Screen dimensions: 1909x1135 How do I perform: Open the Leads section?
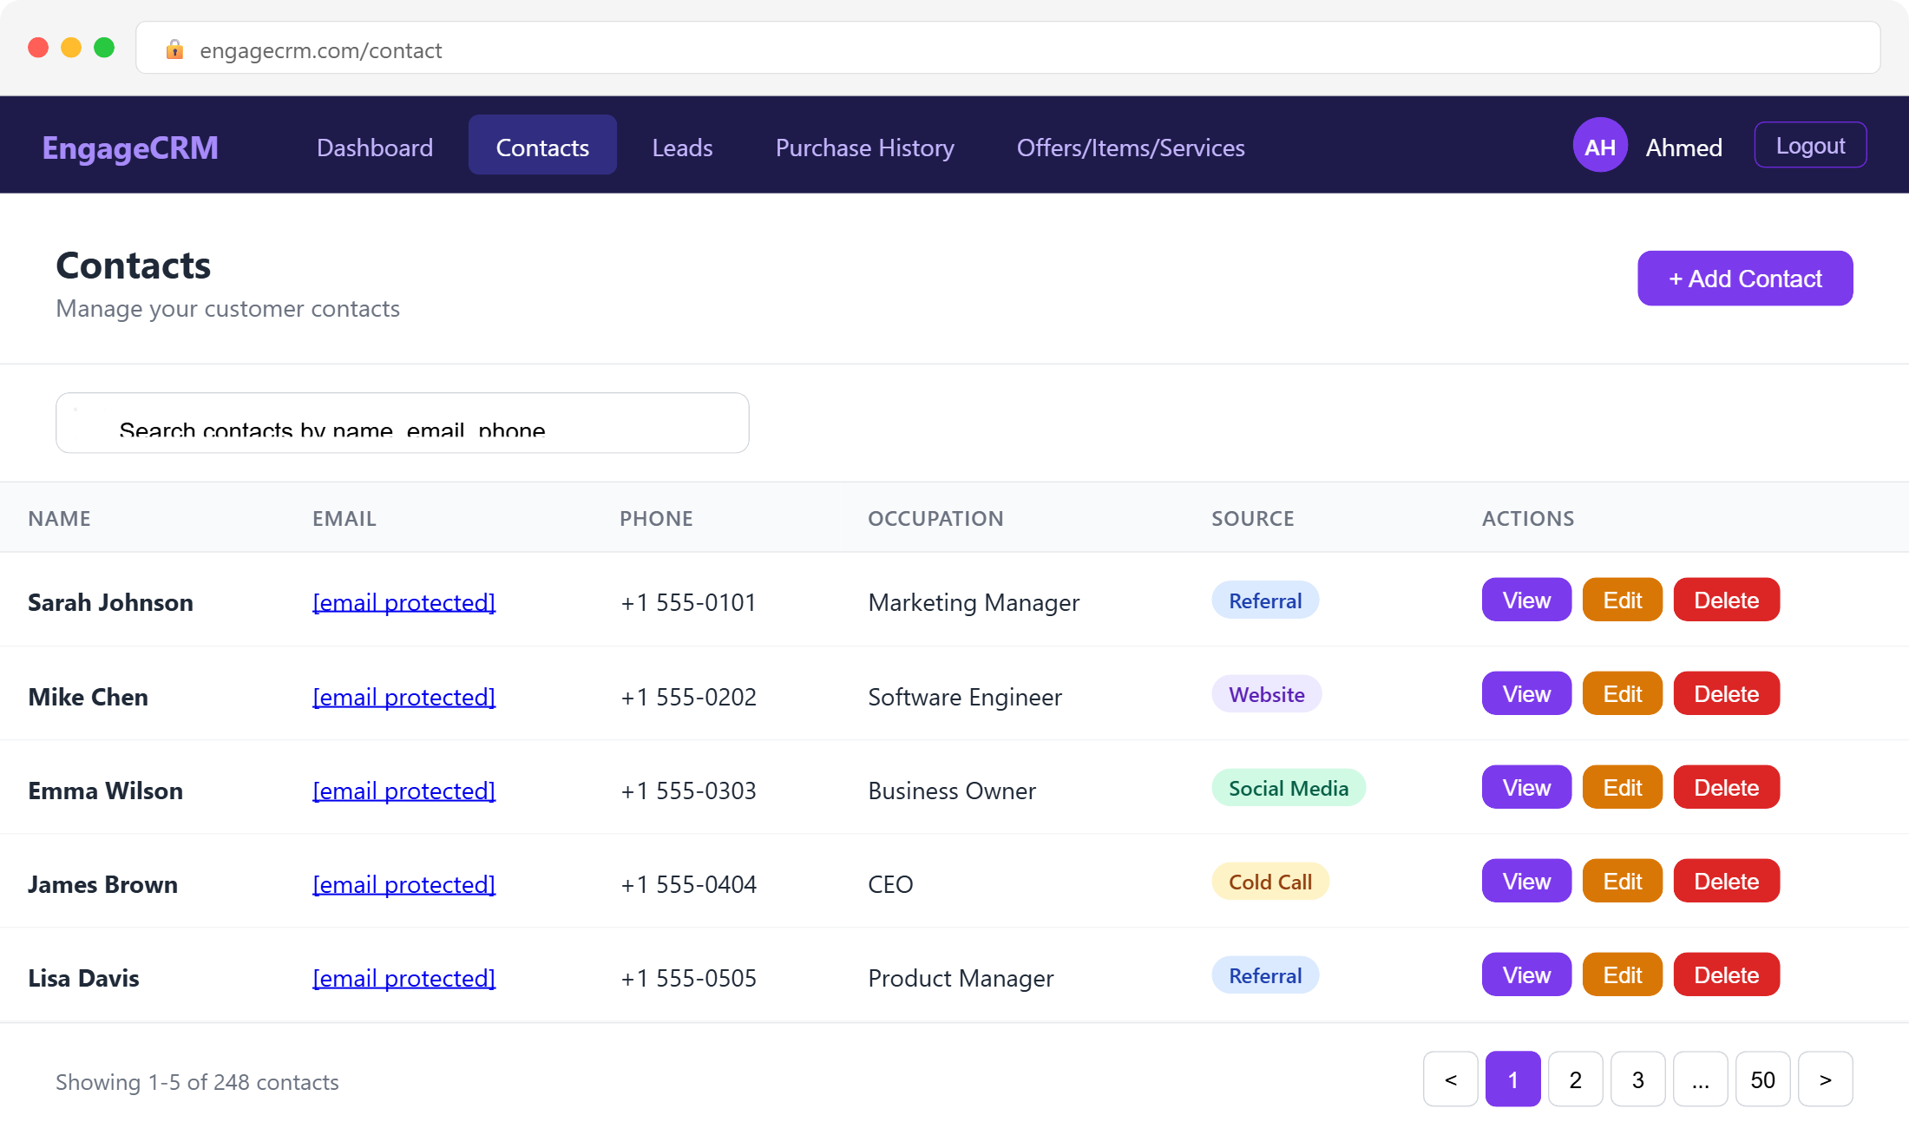pos(682,148)
